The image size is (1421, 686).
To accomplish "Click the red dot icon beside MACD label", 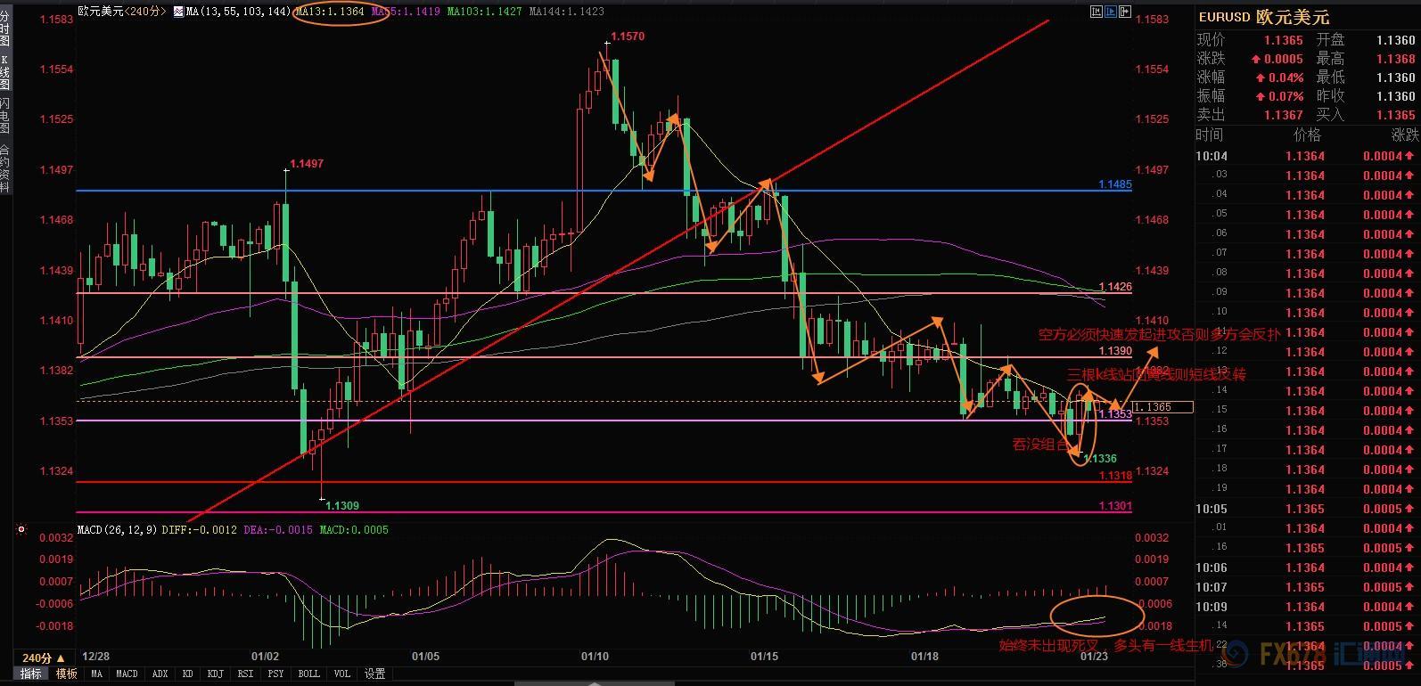I will tap(21, 529).
